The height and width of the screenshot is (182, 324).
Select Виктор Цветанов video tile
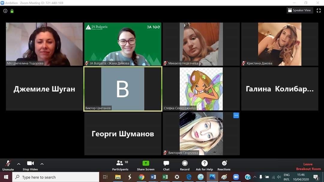[123, 89]
